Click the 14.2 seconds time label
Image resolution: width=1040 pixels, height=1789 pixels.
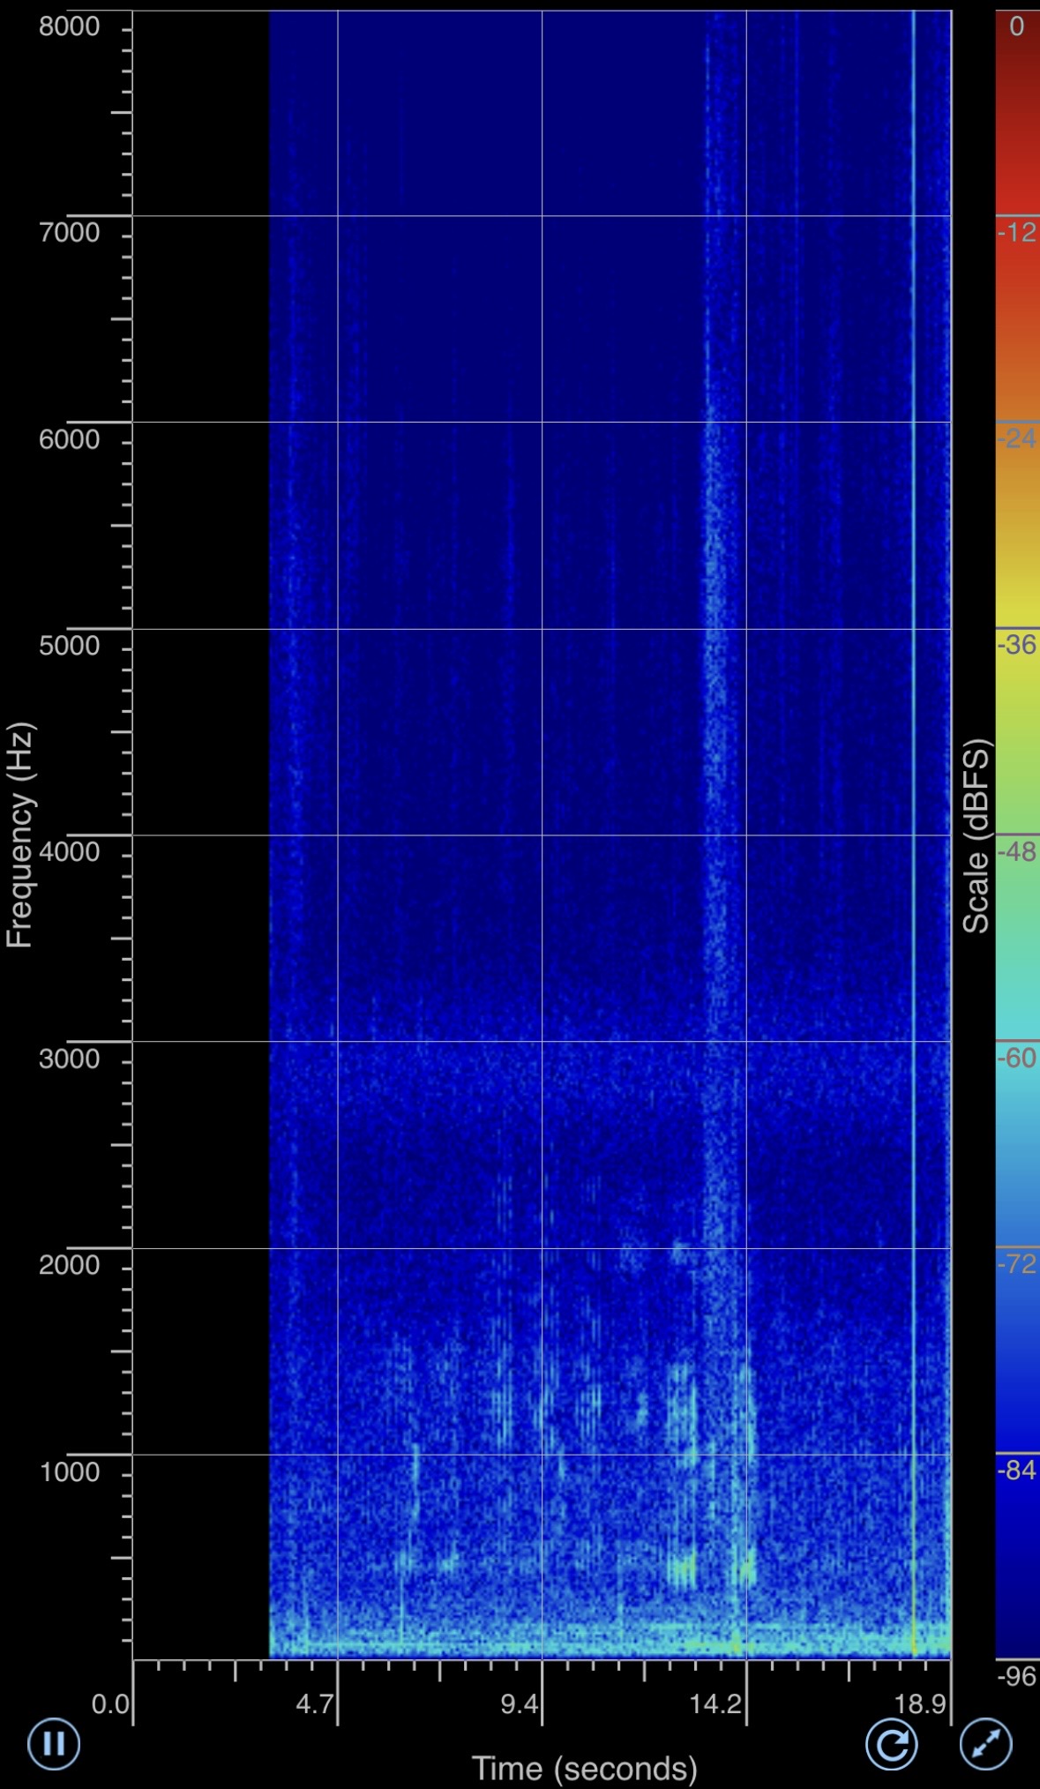715,1703
